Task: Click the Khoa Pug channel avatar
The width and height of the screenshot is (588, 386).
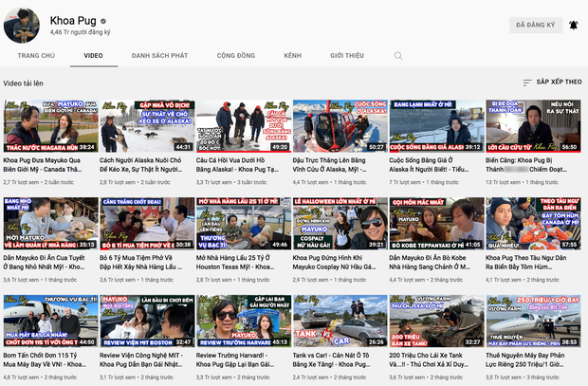Action: (x=22, y=26)
